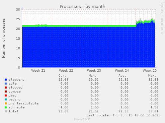The height and width of the screenshot is (123, 165).
Task: Click the 'Week 21' axis label
Action: pyautogui.click(x=38, y=71)
